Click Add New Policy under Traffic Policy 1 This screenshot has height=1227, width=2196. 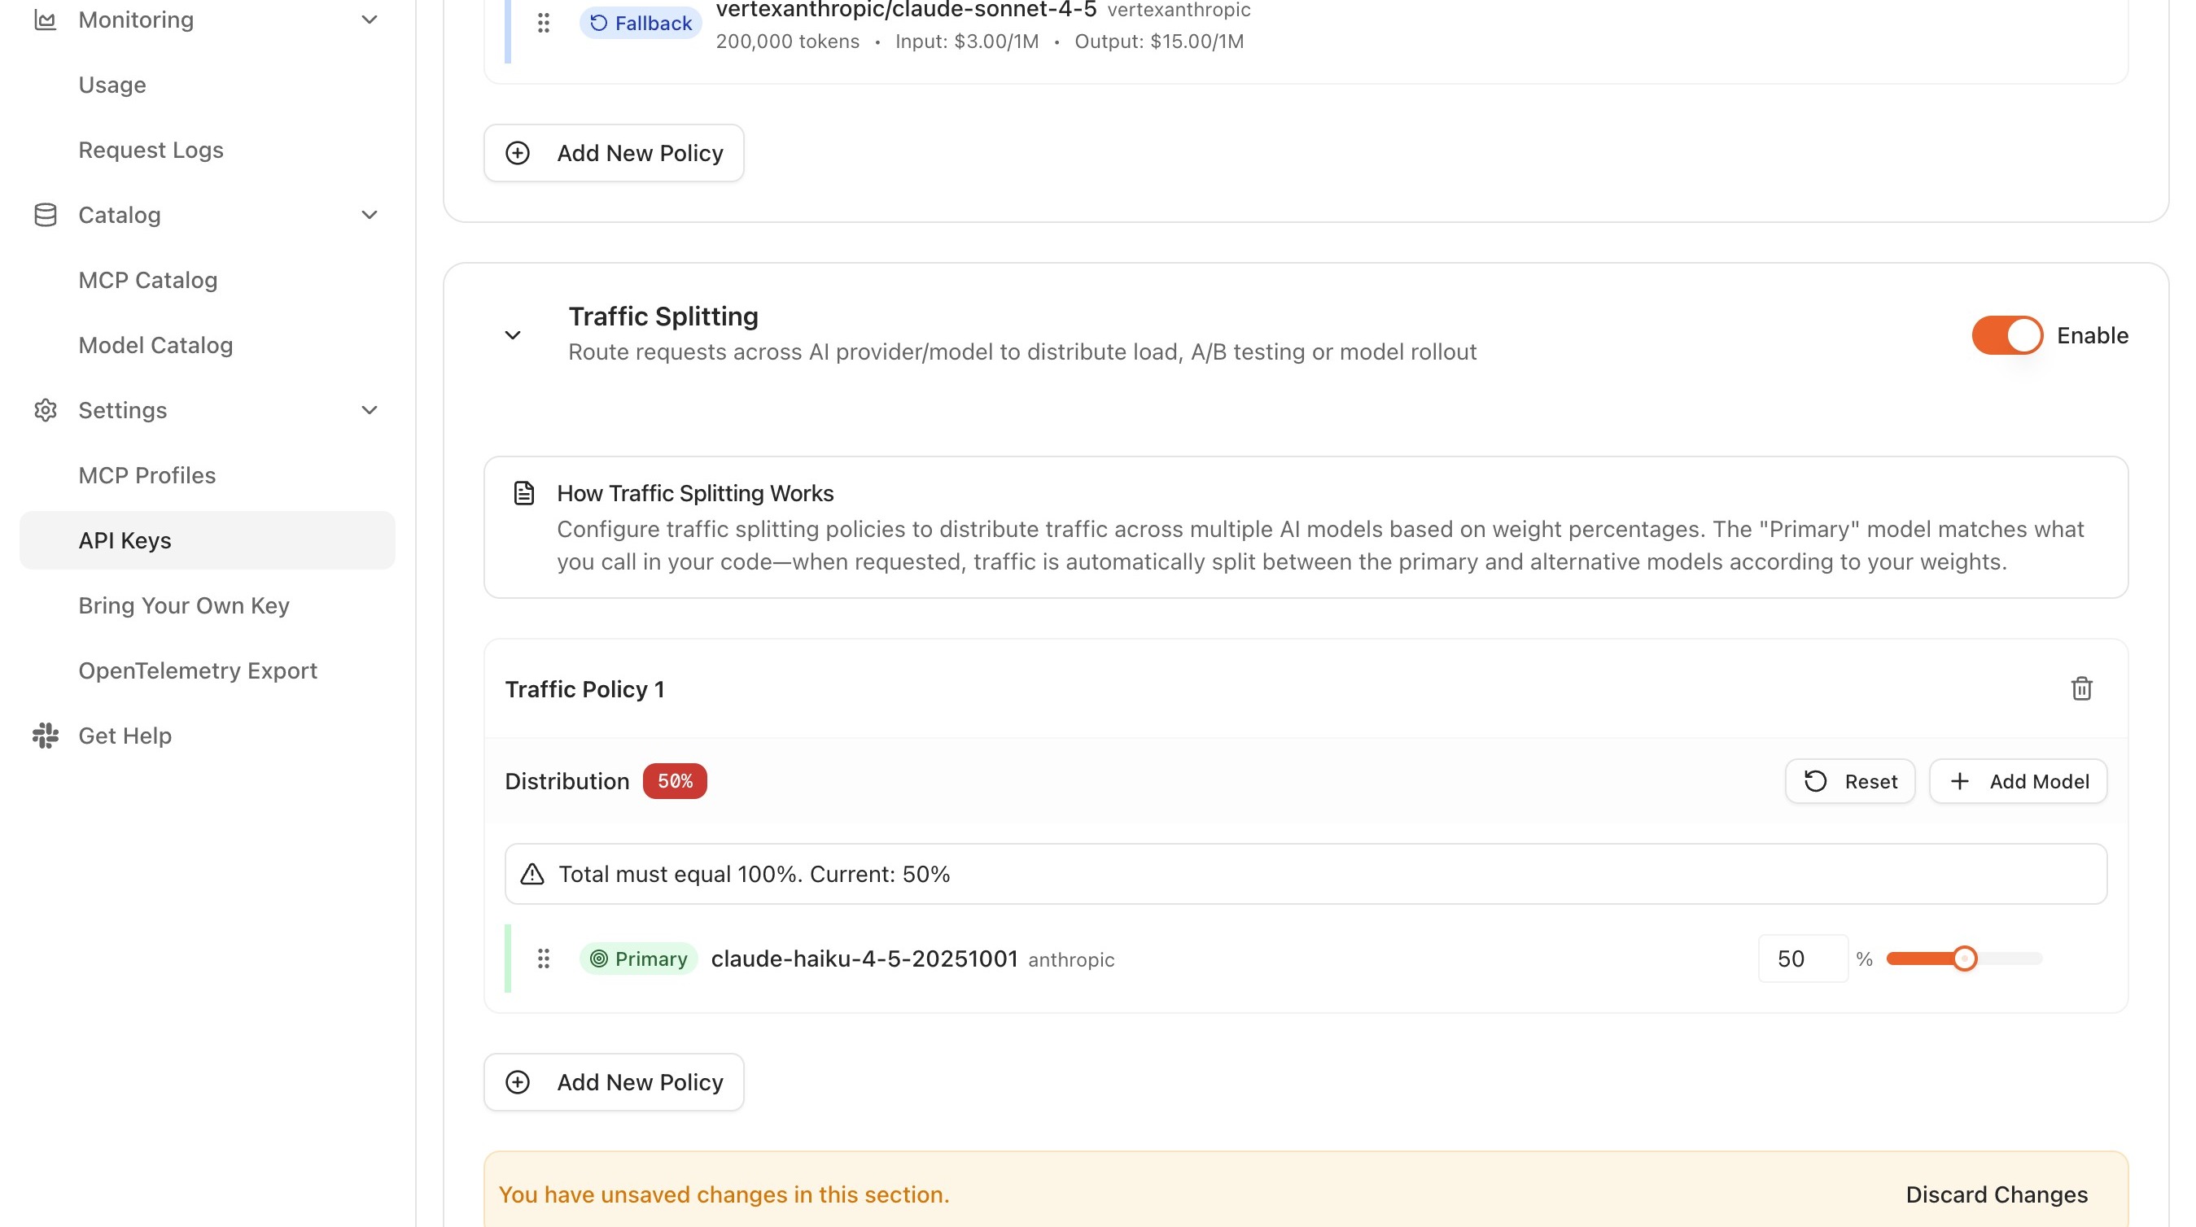(614, 1082)
